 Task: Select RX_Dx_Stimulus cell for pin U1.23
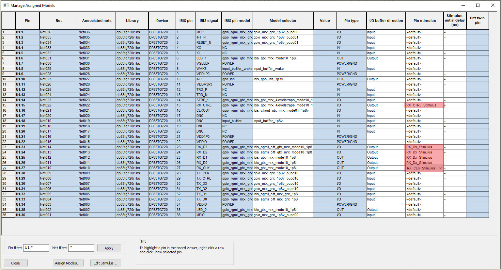point(425,147)
